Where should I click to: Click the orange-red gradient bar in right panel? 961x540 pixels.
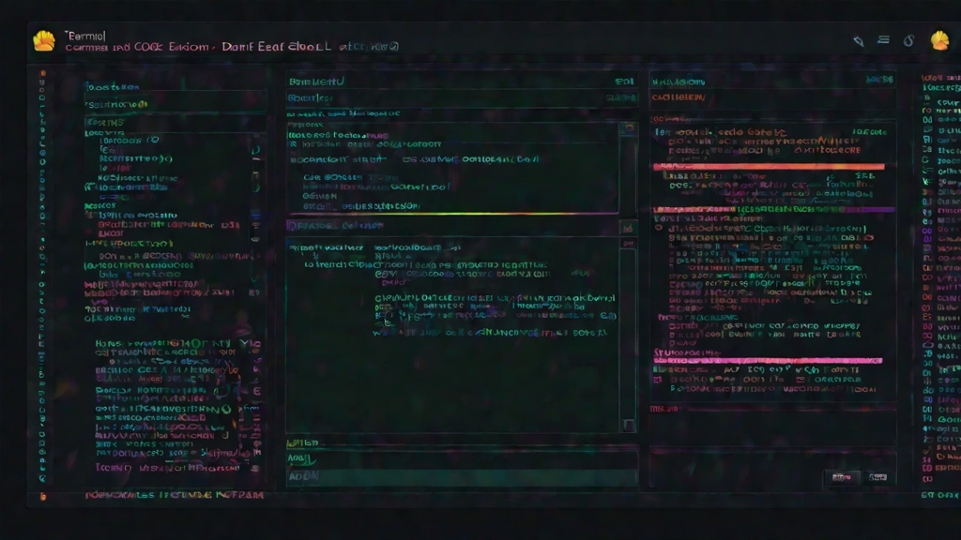click(x=769, y=167)
